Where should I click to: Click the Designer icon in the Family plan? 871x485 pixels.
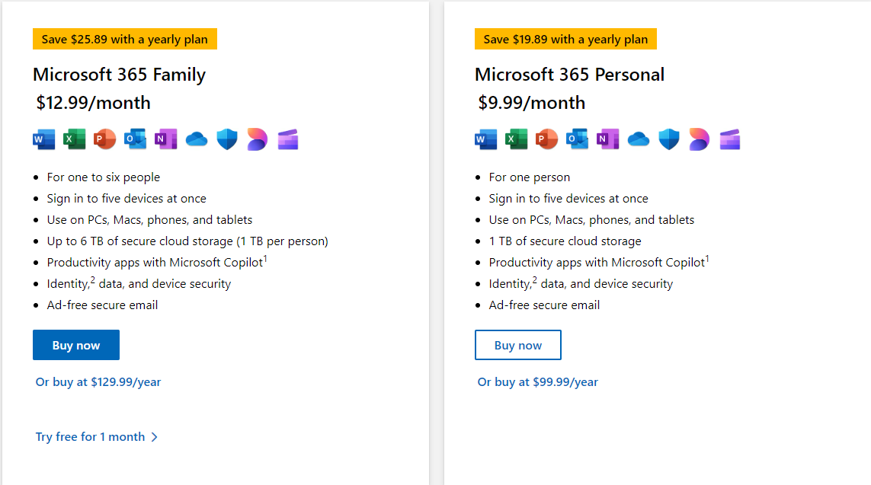tap(258, 139)
